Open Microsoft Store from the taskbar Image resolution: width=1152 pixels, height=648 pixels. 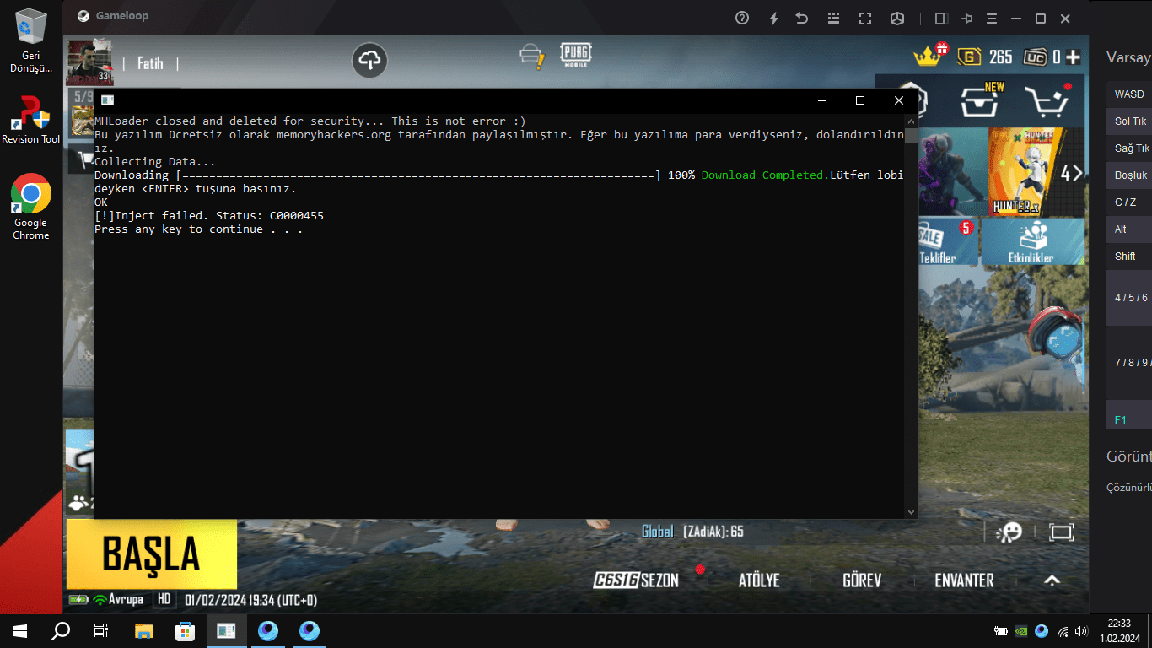pyautogui.click(x=185, y=630)
